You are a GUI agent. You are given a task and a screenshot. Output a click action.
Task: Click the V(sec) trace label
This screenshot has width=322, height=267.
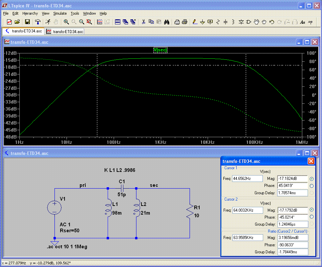point(160,50)
